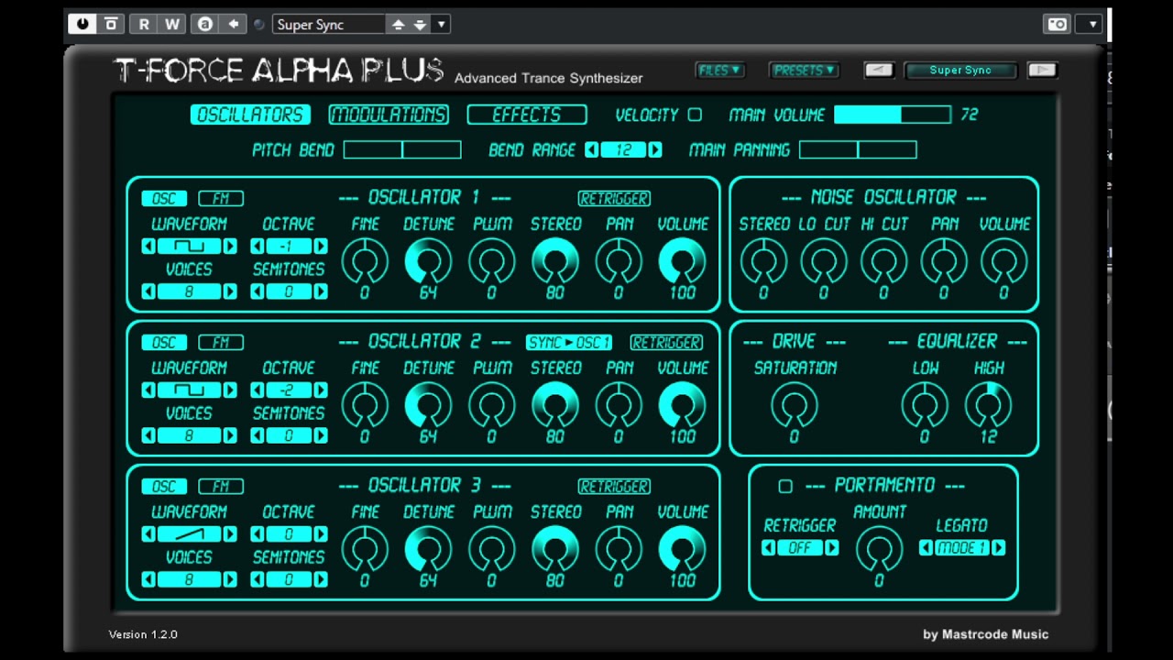Viewport: 1173px width, 660px height.
Task: Decrease Oscillator 1 VOICES
Action: click(148, 291)
